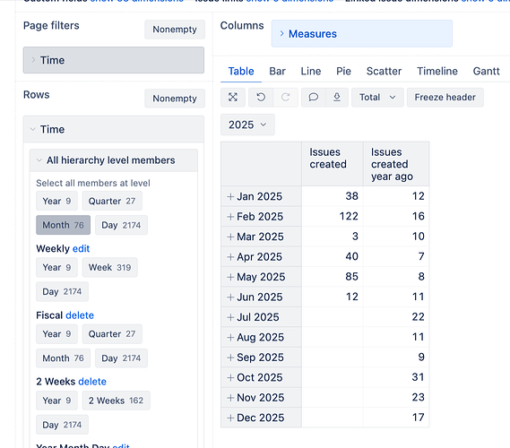Open the Total dropdown
510x448 pixels.
tap(377, 97)
